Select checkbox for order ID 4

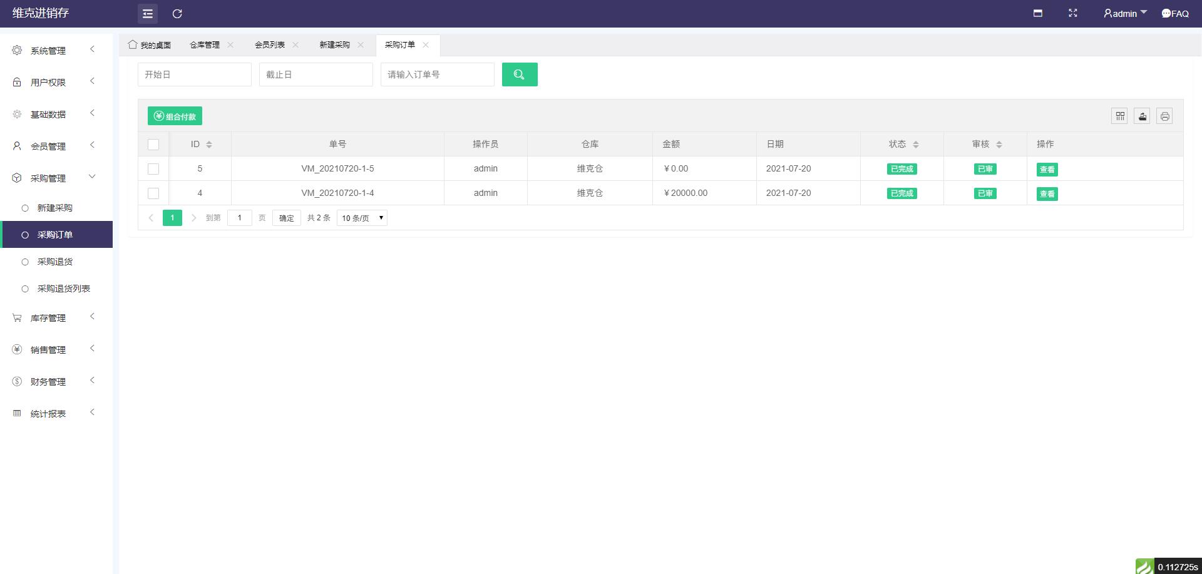point(153,193)
